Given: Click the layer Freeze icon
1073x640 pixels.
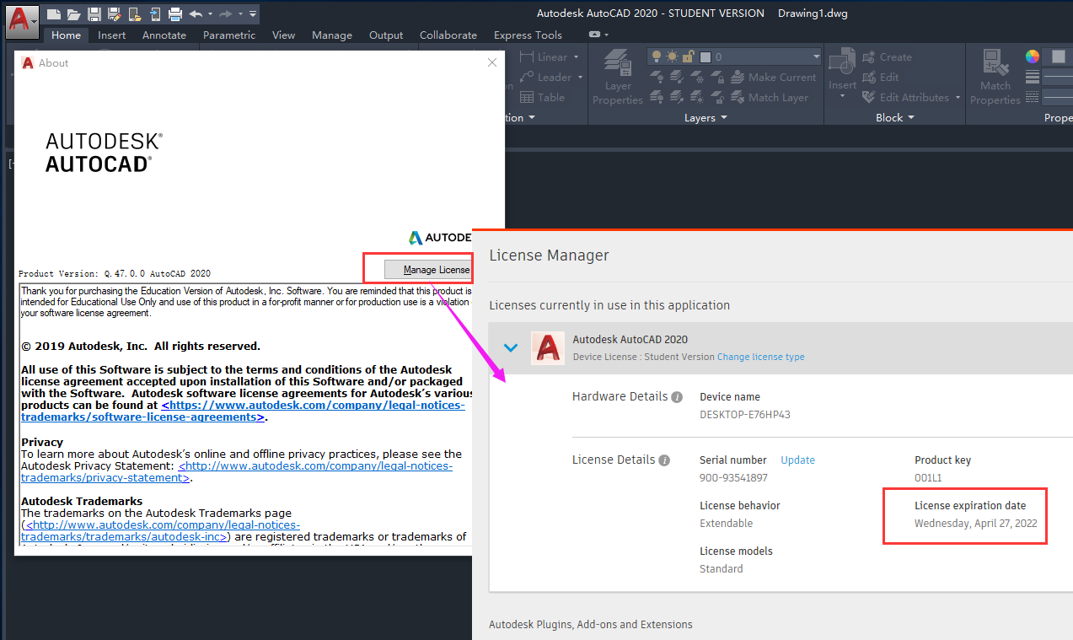Looking at the screenshot, I should [x=698, y=78].
